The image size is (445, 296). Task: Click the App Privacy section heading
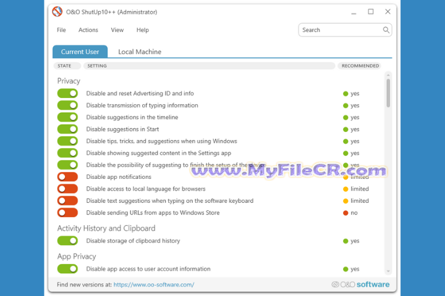(77, 257)
